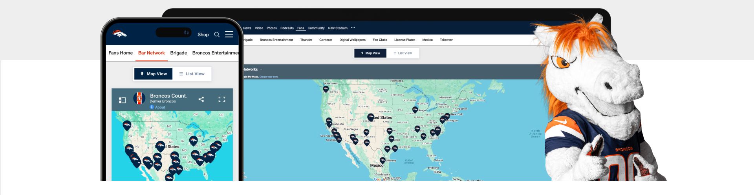Open Digital Wallpapers in tablet subnav
This screenshot has width=754, height=195.
(x=353, y=40)
